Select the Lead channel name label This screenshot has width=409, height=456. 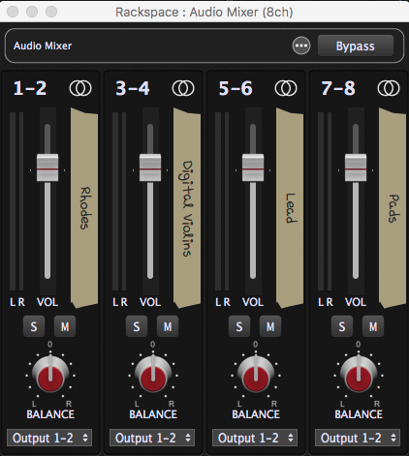[x=290, y=208]
